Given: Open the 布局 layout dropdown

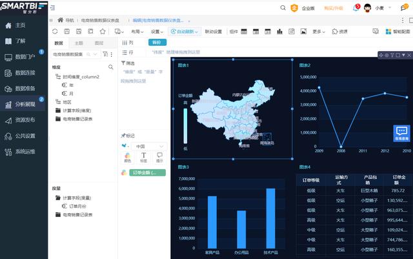Looking at the screenshot, I should point(137,31).
